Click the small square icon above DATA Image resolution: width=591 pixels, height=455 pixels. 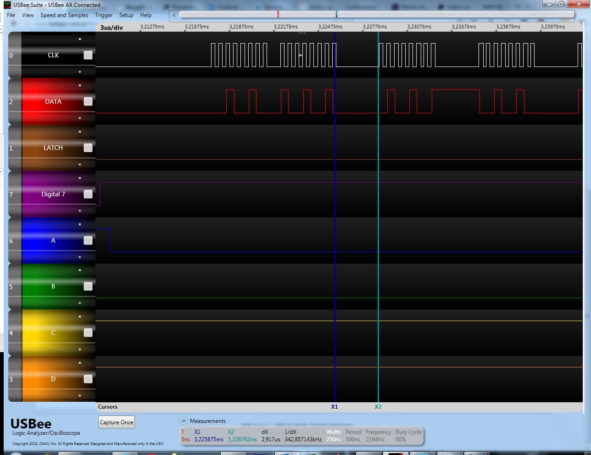point(80,85)
